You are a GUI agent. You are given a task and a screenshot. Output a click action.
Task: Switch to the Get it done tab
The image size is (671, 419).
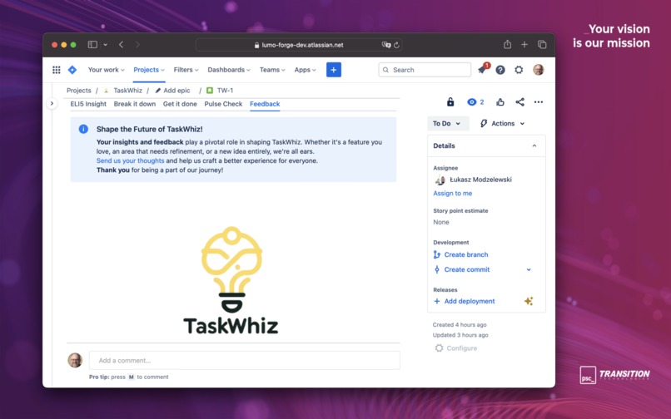tap(180, 104)
